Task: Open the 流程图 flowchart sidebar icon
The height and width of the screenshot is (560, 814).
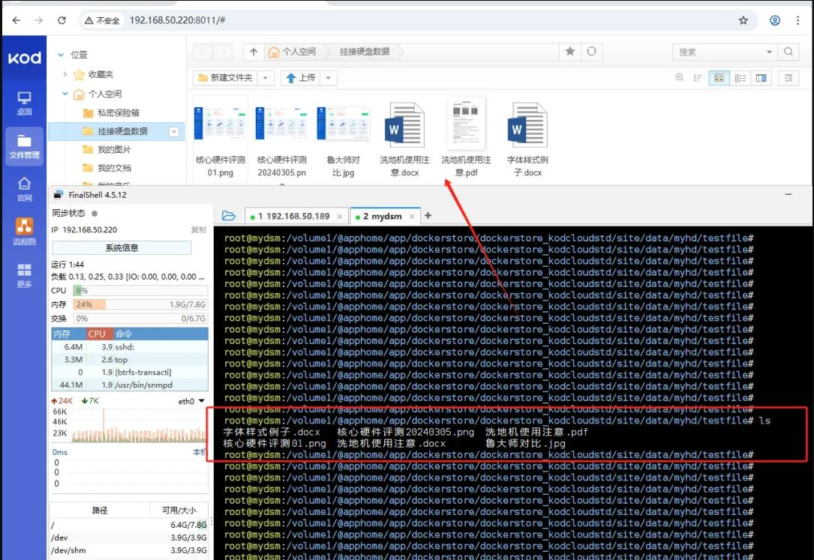Action: click(25, 232)
